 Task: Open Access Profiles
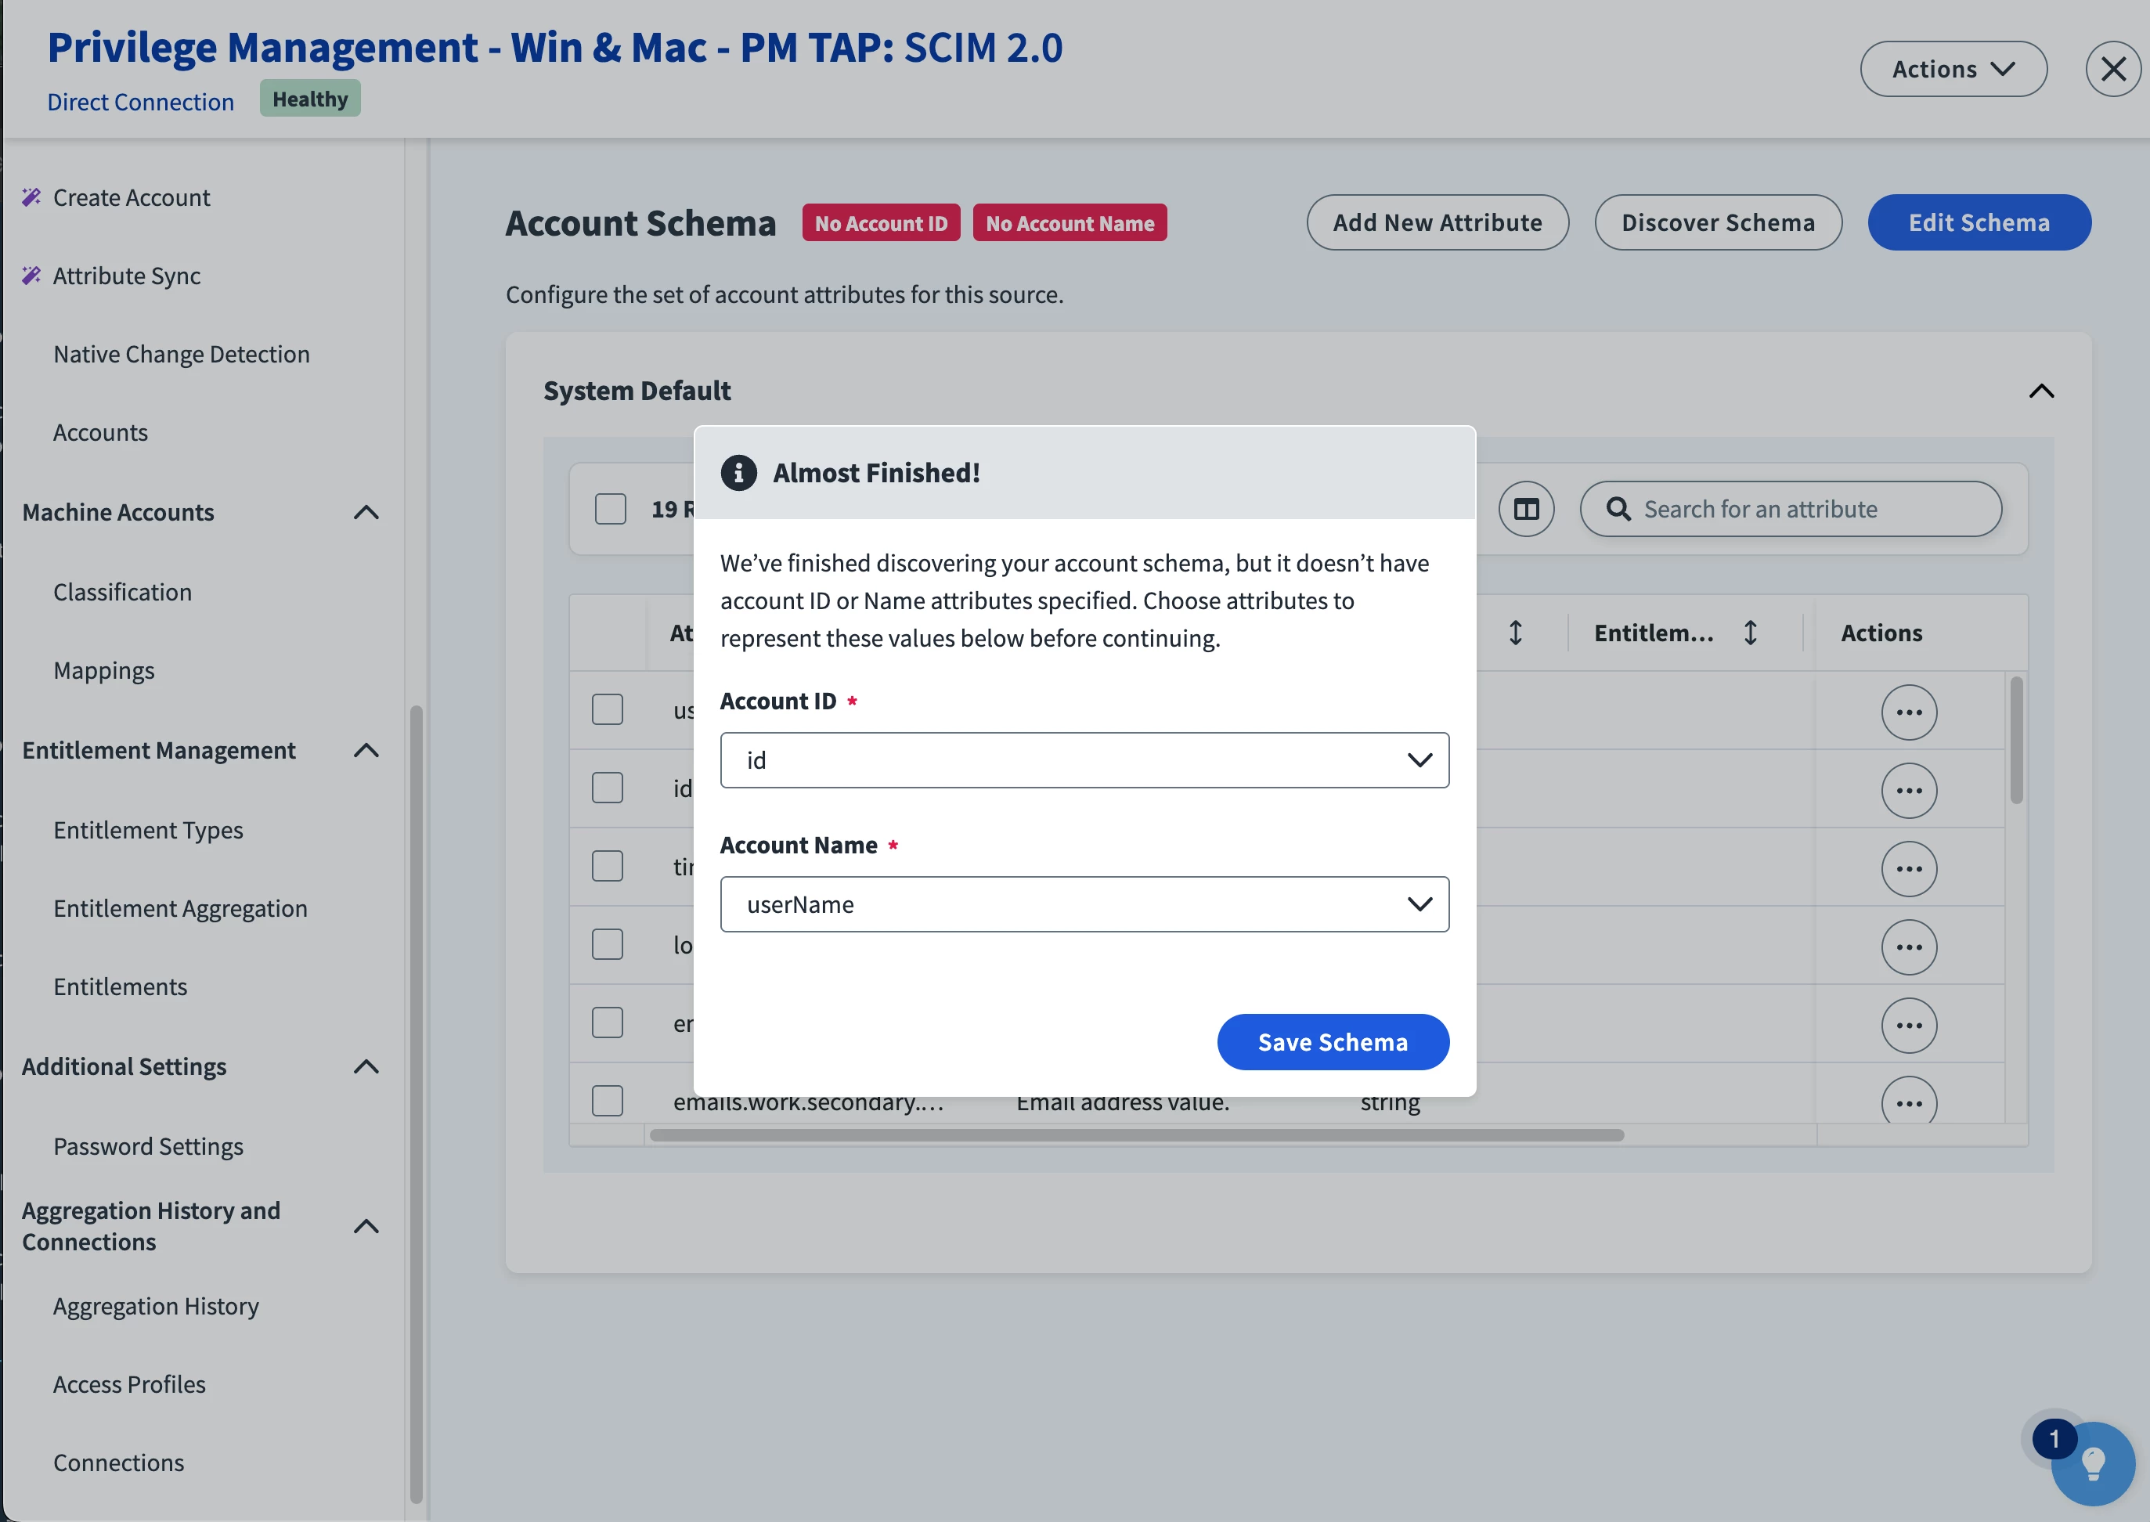click(129, 1385)
